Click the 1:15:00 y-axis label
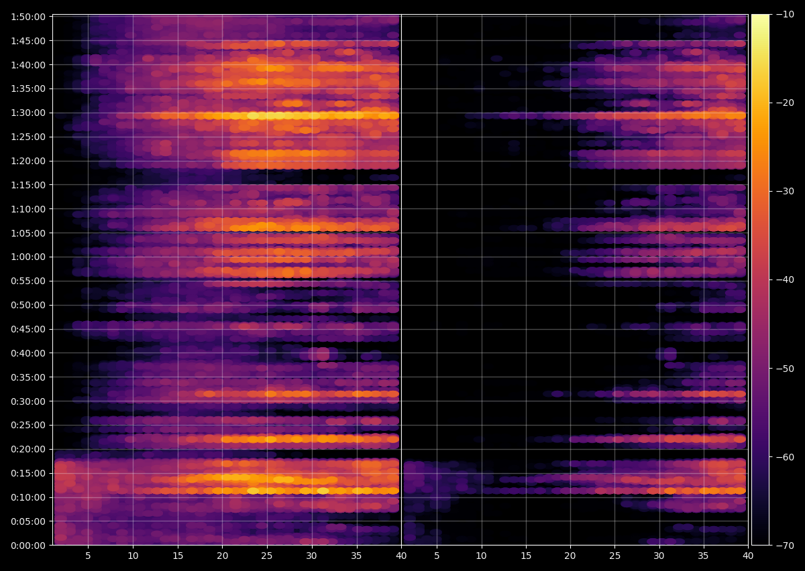Screen dimensions: 805x571 (x=29, y=184)
